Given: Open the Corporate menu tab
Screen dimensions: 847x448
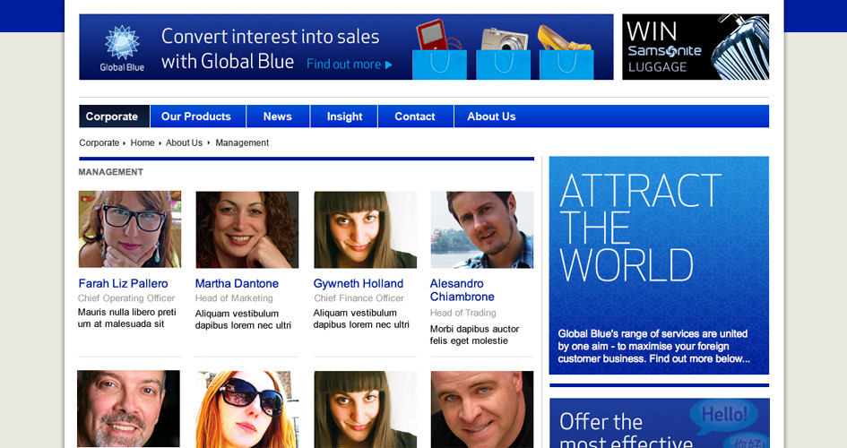Looking at the screenshot, I should pos(115,116).
